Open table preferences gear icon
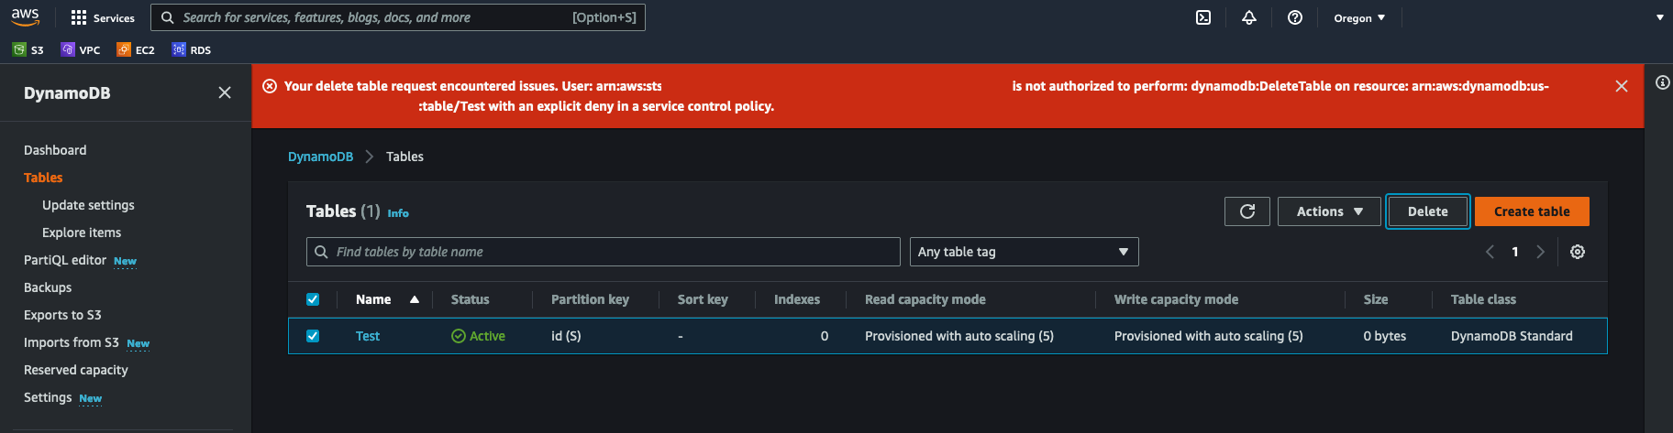 tap(1578, 252)
